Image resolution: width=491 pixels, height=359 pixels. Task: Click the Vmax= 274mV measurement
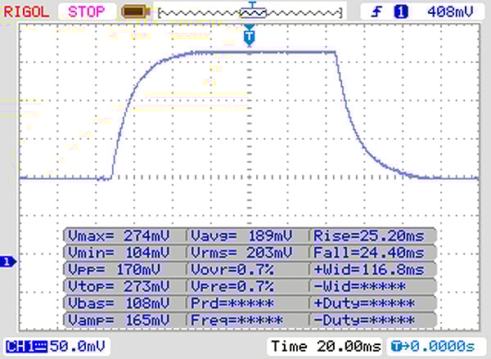(x=119, y=236)
